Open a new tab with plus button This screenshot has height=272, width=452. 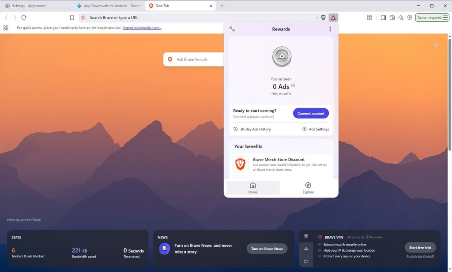tap(222, 6)
